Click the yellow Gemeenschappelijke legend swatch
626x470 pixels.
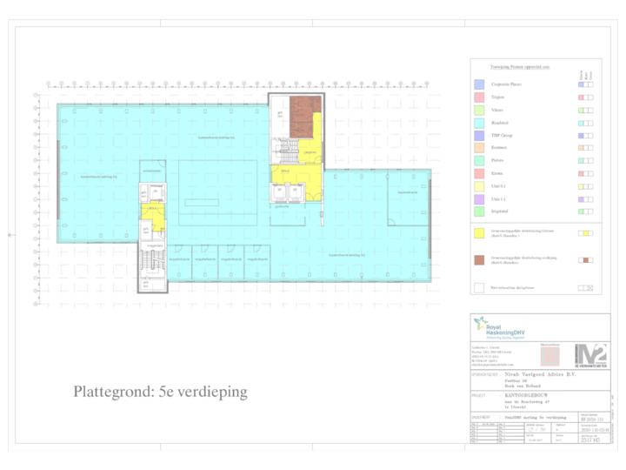(x=478, y=233)
